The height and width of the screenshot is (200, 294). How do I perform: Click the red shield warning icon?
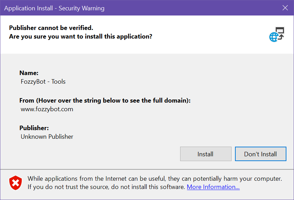click(x=15, y=183)
